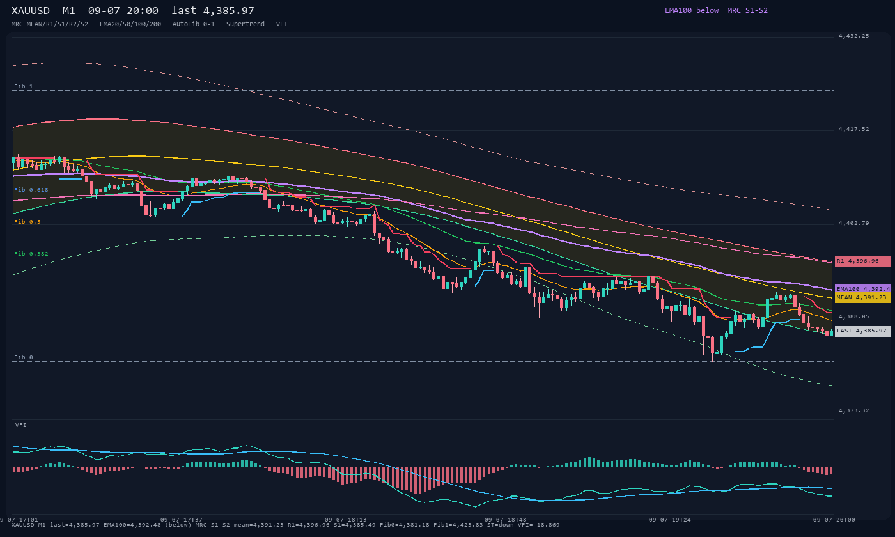Screen dimensions: 895x537
Task: Select the last=4,385.97 readout in the title
Action: 213,11
